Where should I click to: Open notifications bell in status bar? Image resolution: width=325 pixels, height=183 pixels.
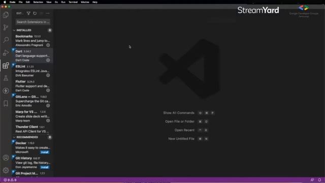(x=319, y=180)
